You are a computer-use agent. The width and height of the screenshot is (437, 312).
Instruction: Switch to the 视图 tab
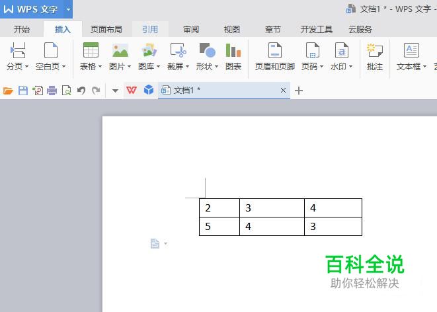point(232,29)
